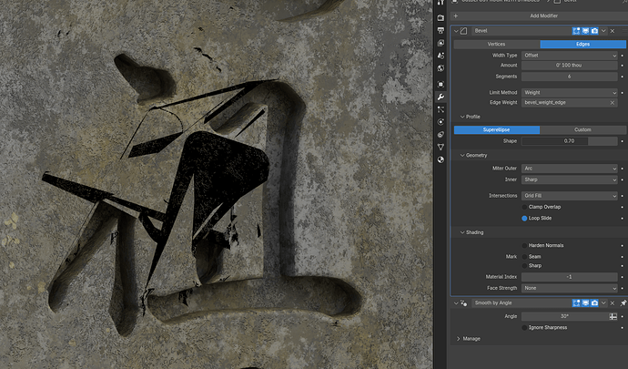628x369 pixels.
Task: Click the animate dot beside Amount
Action: (x=623, y=66)
